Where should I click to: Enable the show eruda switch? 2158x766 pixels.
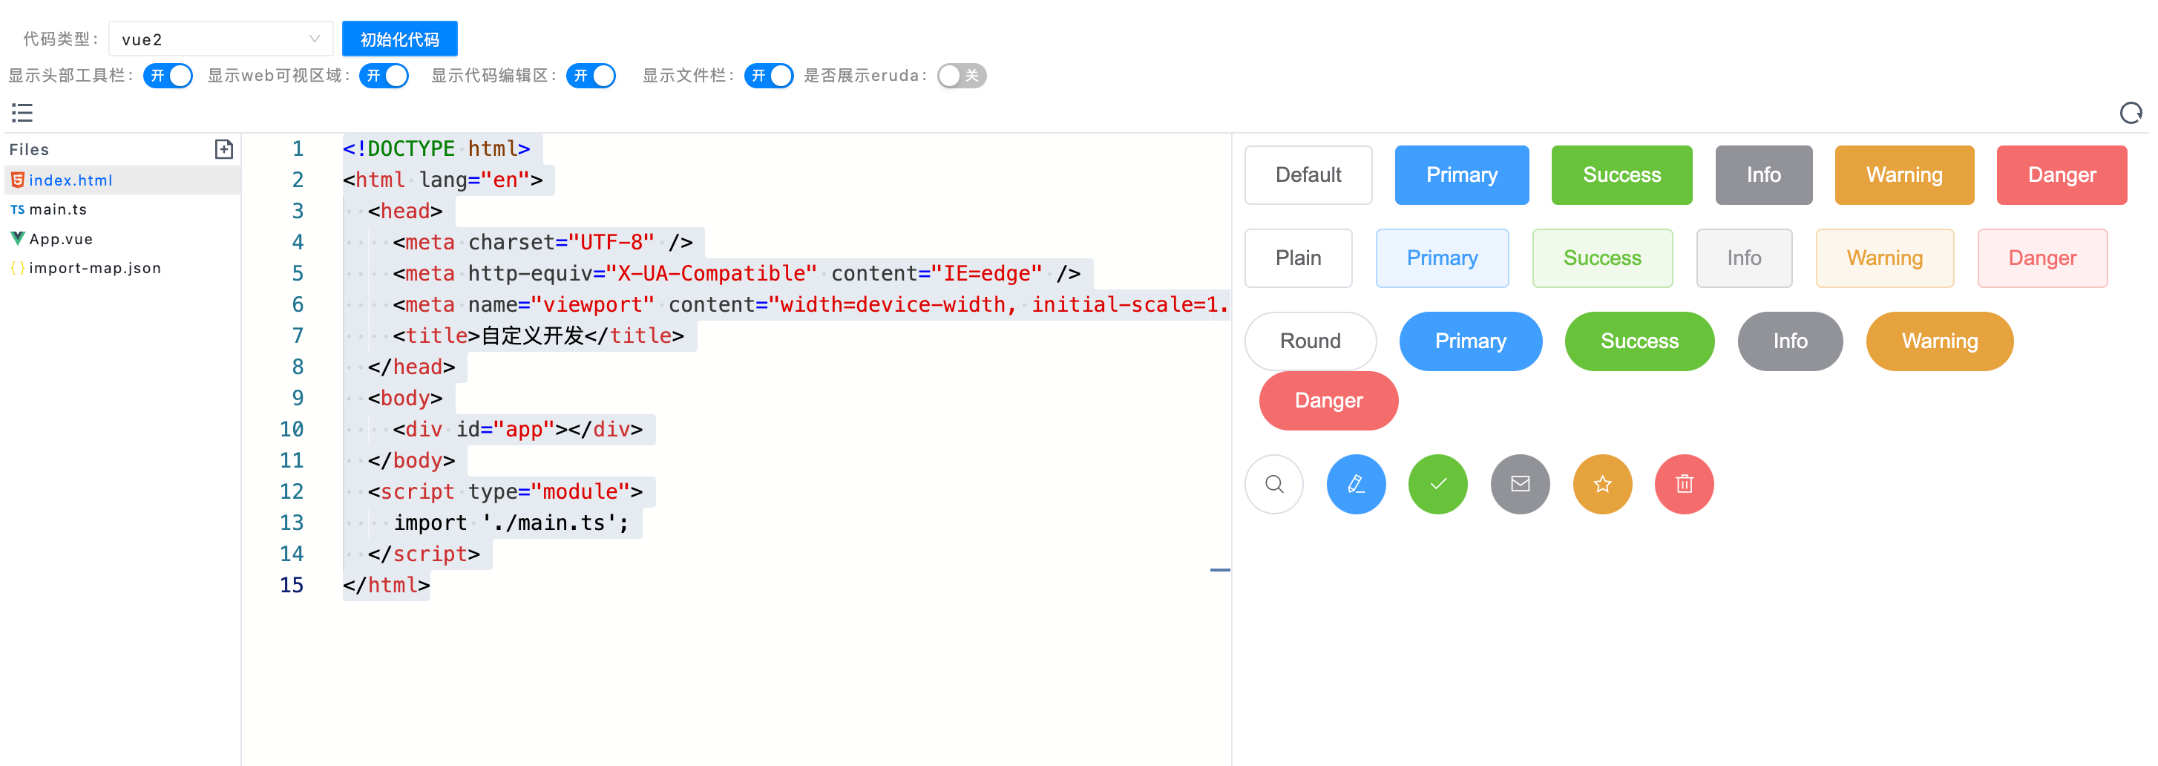click(x=962, y=76)
